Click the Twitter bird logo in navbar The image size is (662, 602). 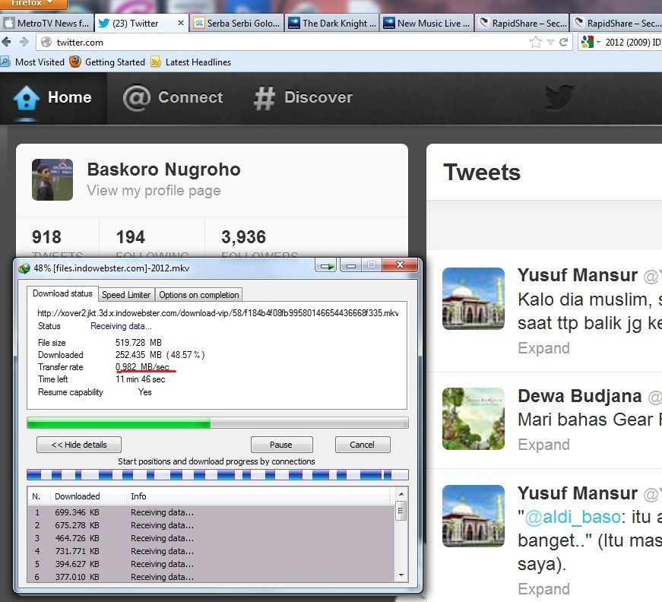(x=559, y=97)
